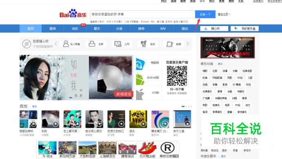Click the 电脑版 desktop client icon
Viewport: 282px width, 159px height.
[140, 64]
